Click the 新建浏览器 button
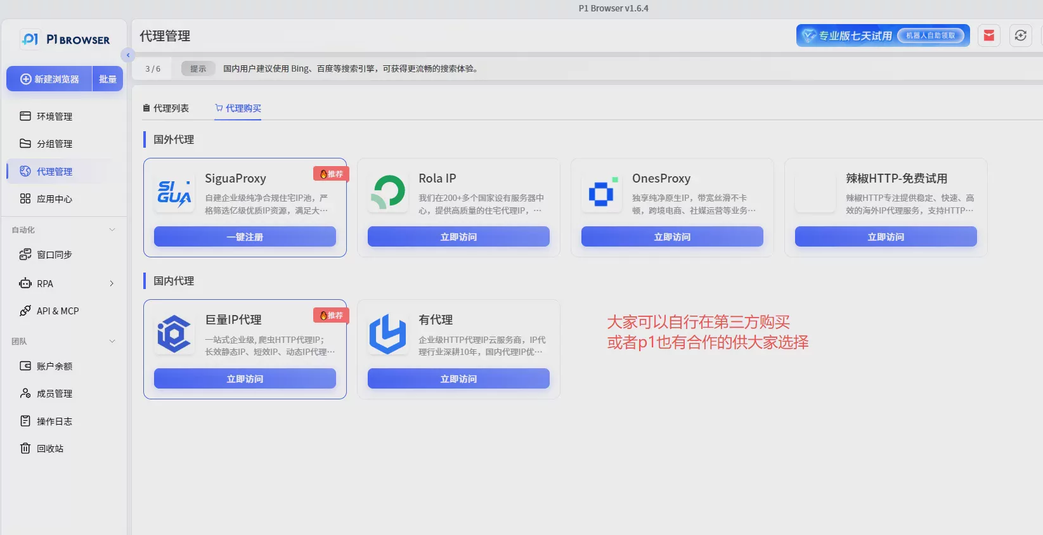The image size is (1043, 535). [x=49, y=79]
